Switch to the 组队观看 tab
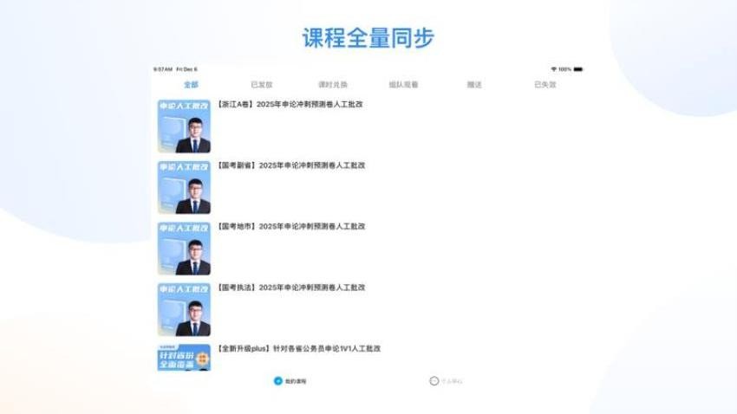The width and height of the screenshot is (737, 414). click(403, 85)
